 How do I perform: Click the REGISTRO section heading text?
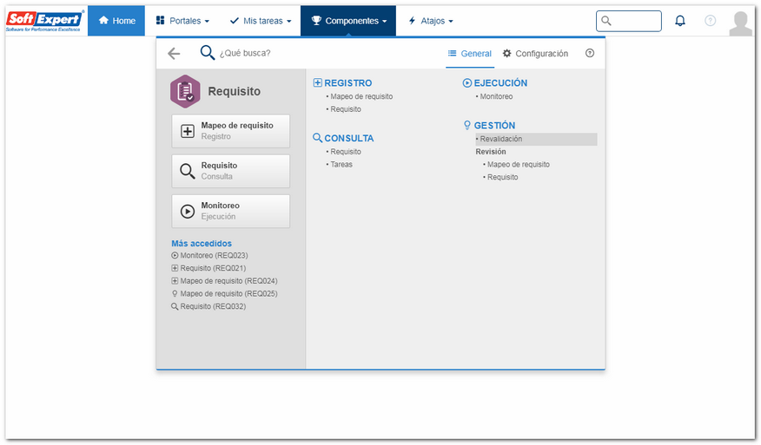(348, 83)
